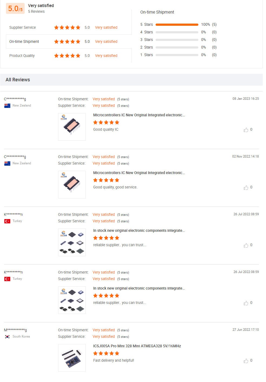Like the first Turkey review (26 Jul 2022)
266x382 pixels.
point(246,245)
